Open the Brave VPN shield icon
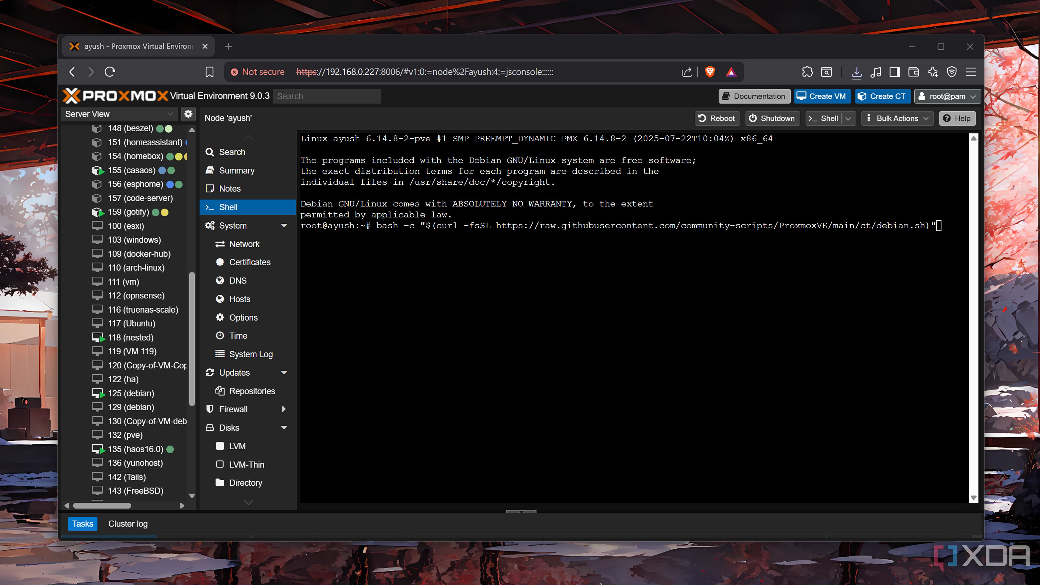This screenshot has height=585, width=1040. 952,72
